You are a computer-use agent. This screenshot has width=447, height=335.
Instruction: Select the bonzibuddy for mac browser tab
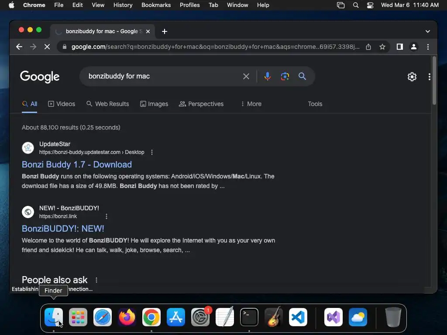click(103, 31)
